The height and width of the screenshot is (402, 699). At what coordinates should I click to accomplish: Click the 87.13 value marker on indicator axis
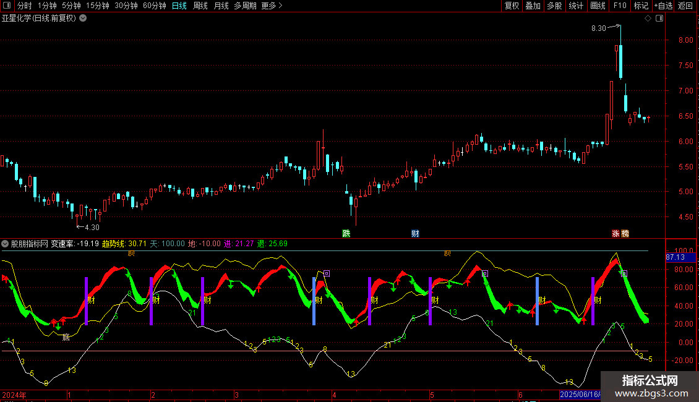(x=674, y=257)
